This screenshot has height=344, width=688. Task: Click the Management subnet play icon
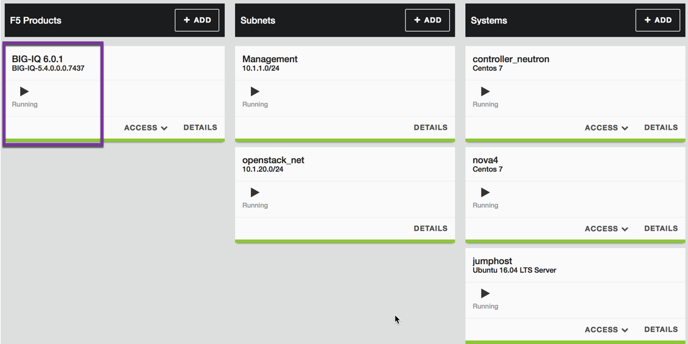(255, 91)
